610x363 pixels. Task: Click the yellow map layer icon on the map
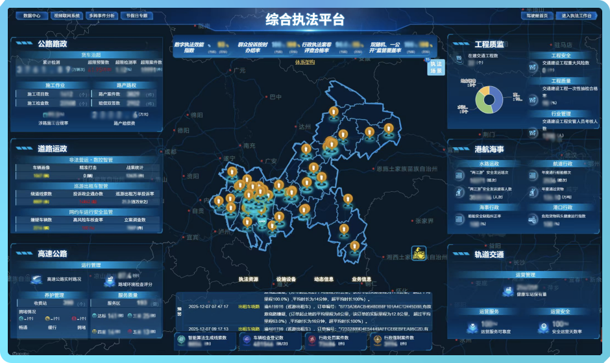[x=419, y=253]
